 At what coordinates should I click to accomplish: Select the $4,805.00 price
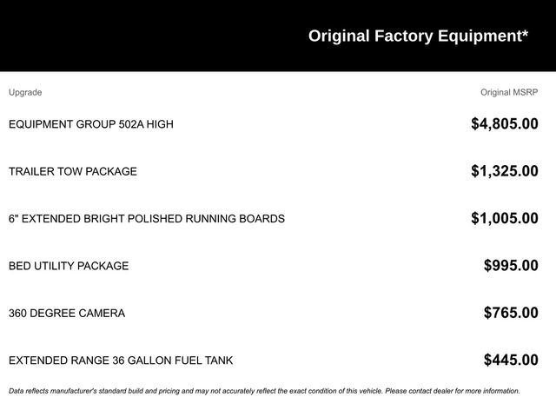pos(505,123)
